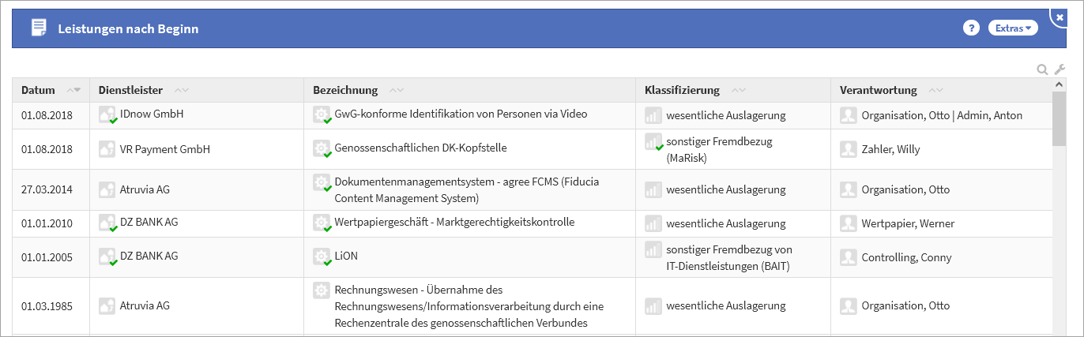Image resolution: width=1084 pixels, height=337 pixels.
Task: Click the search magnifier icon above table
Action: [x=1043, y=69]
